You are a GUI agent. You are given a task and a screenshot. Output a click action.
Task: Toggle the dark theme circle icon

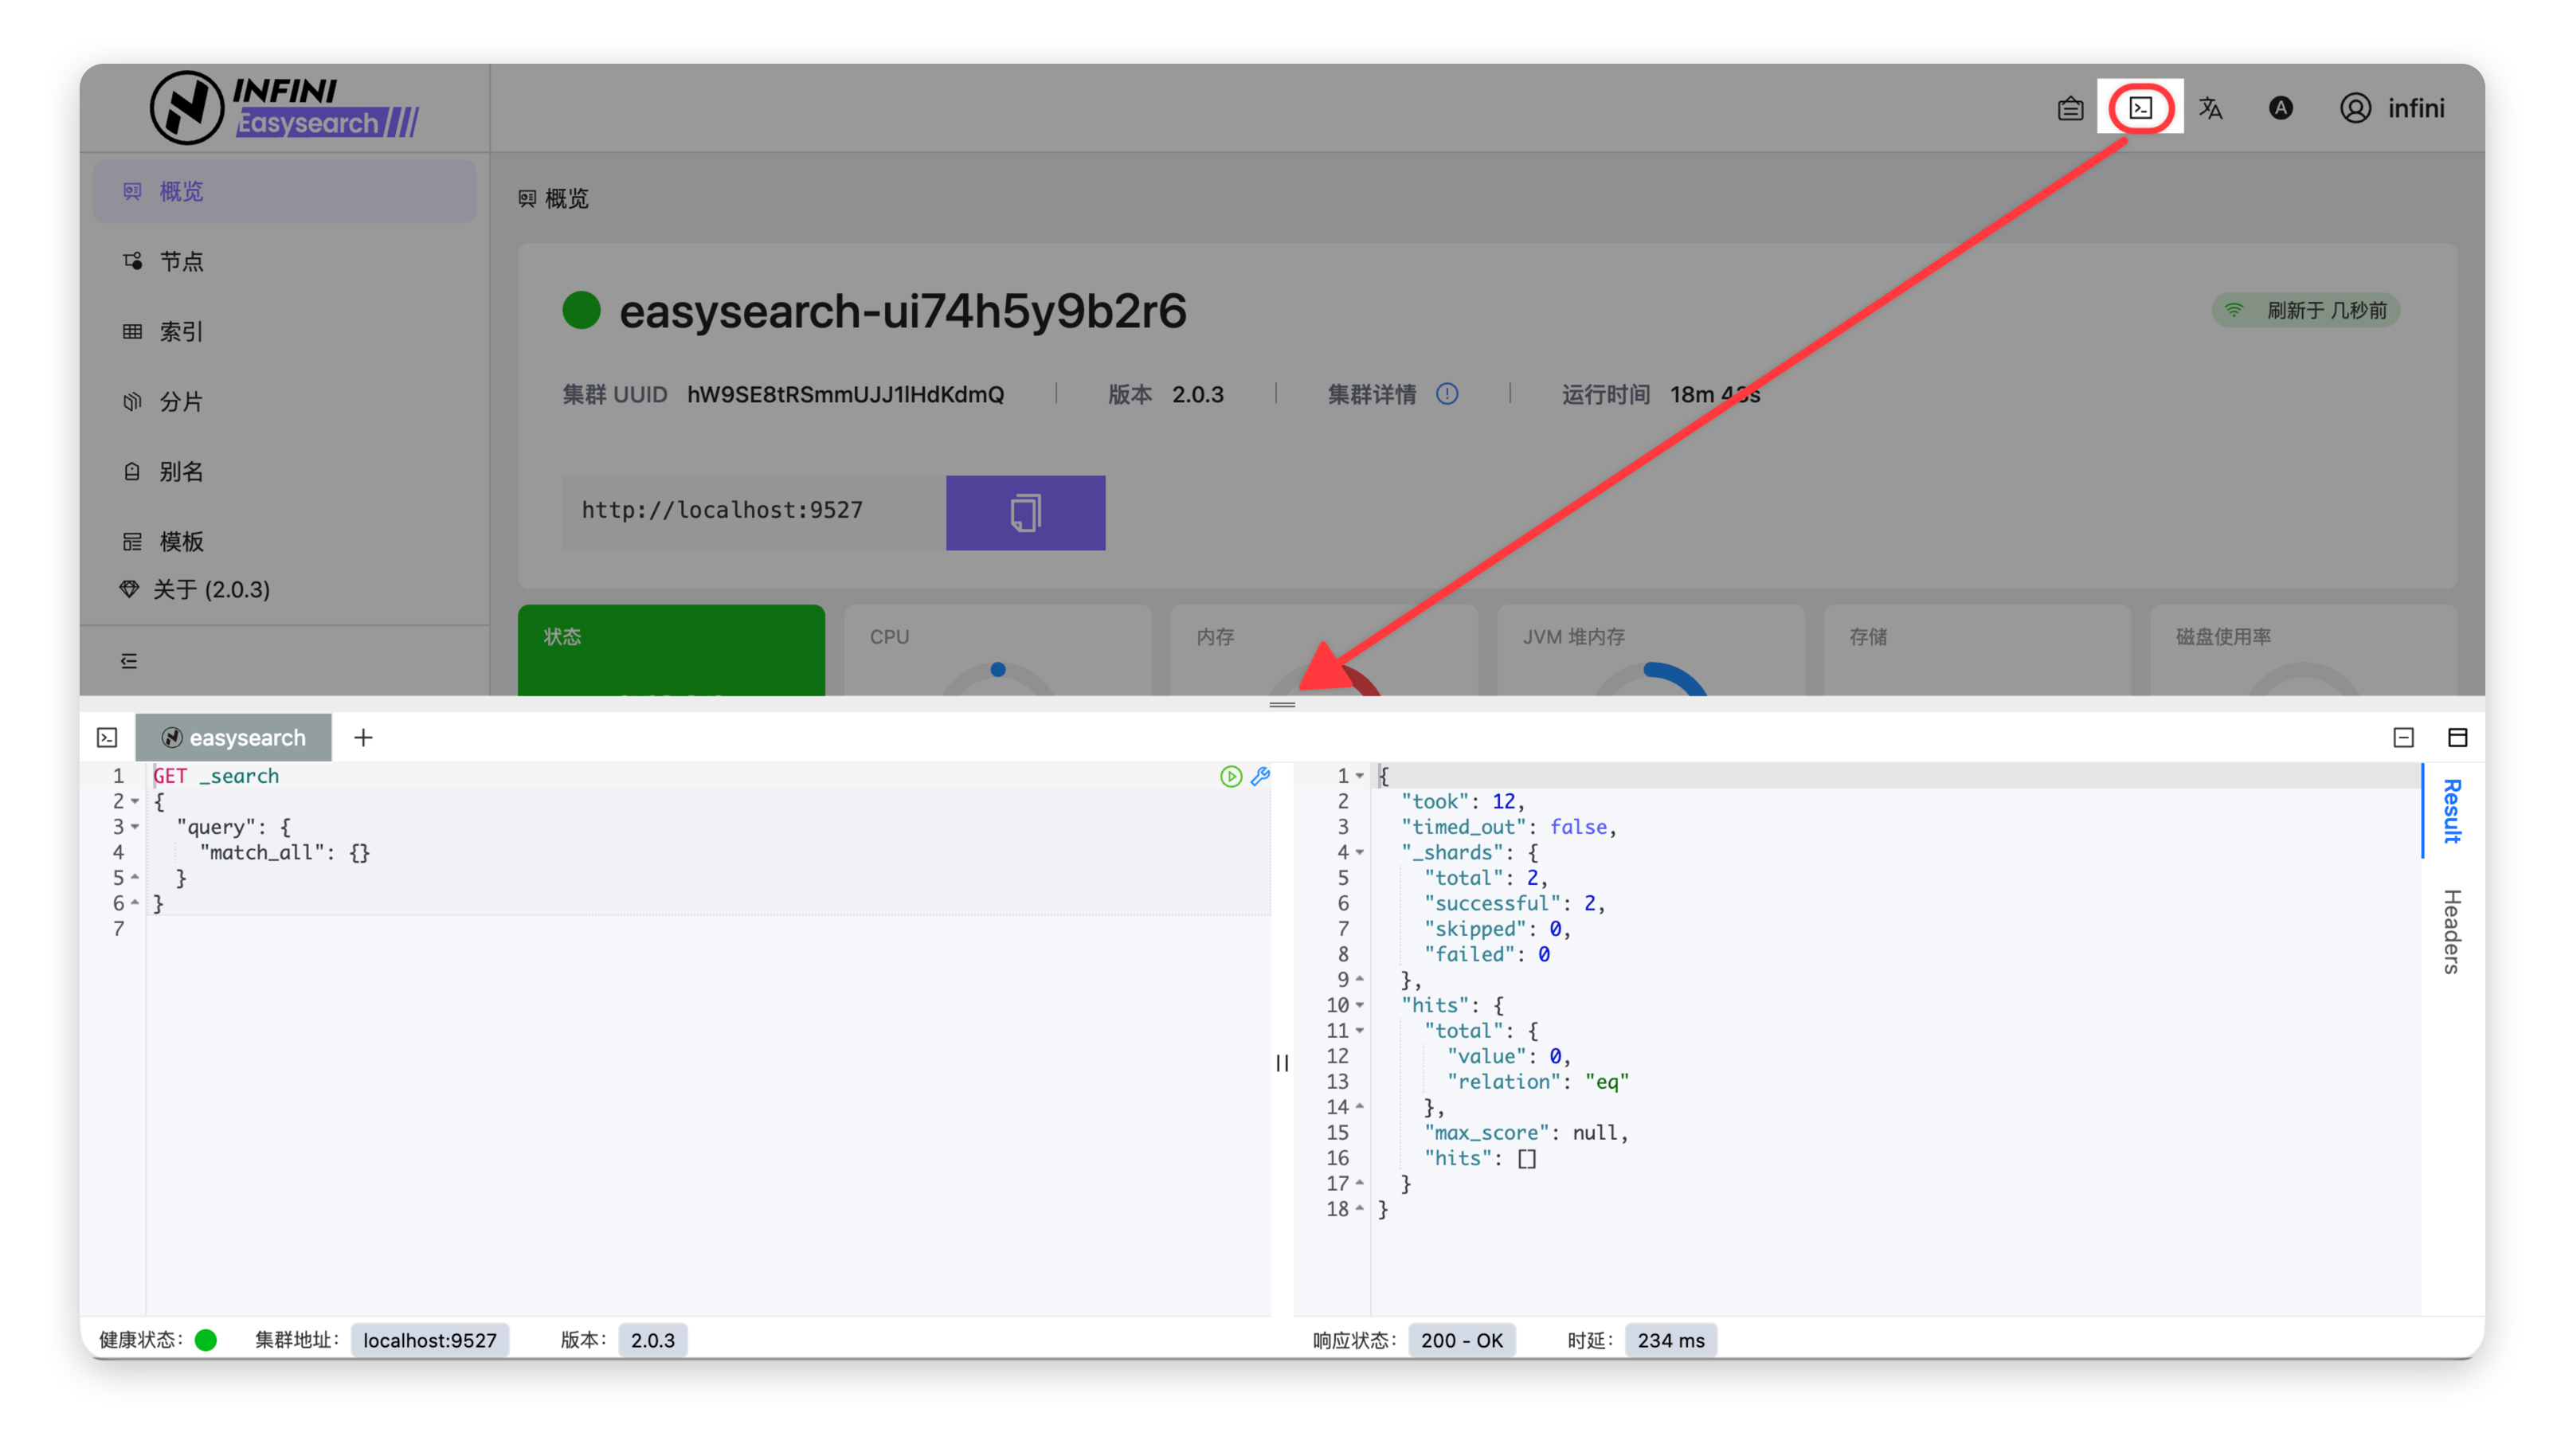click(2280, 108)
